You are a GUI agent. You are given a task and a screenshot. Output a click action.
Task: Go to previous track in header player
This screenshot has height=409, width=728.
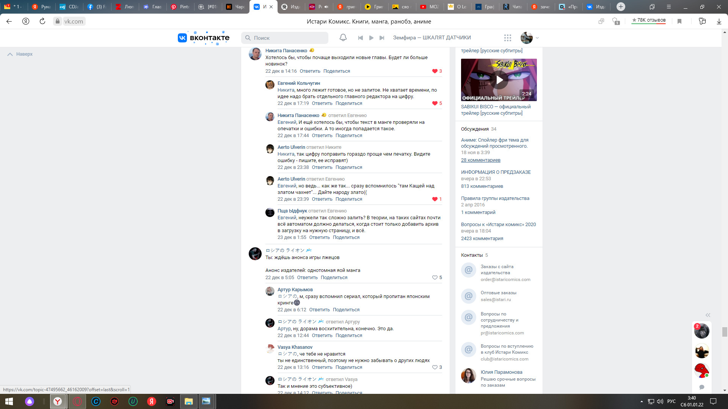(361, 37)
